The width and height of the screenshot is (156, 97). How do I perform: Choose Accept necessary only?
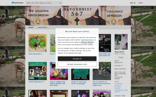click(77, 64)
